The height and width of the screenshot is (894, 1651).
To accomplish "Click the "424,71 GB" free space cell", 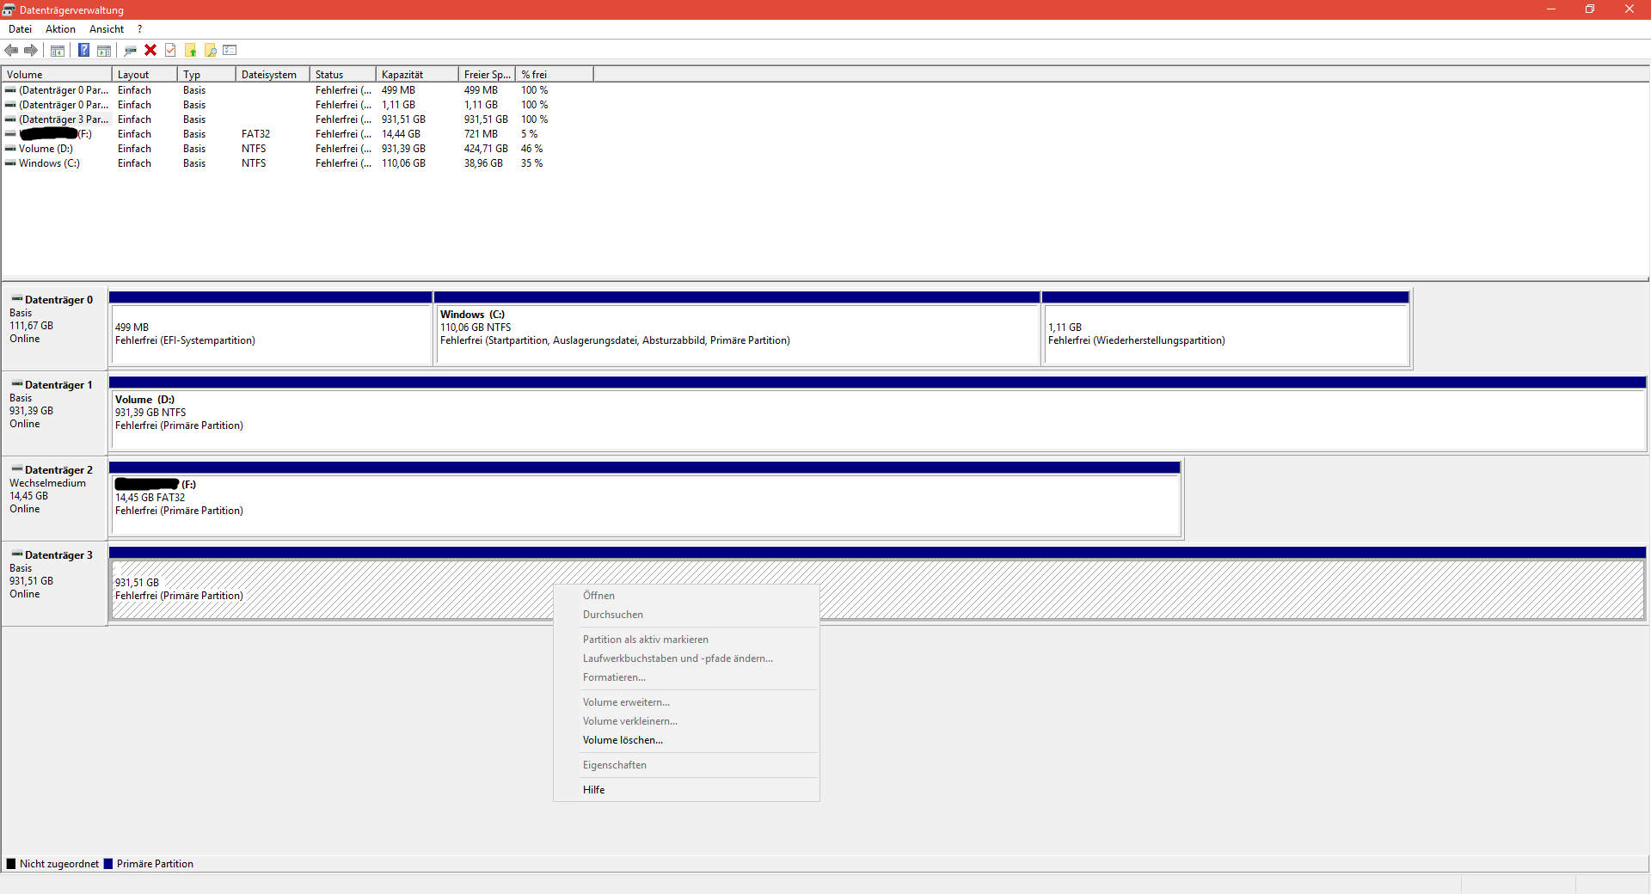I will pyautogui.click(x=486, y=149).
